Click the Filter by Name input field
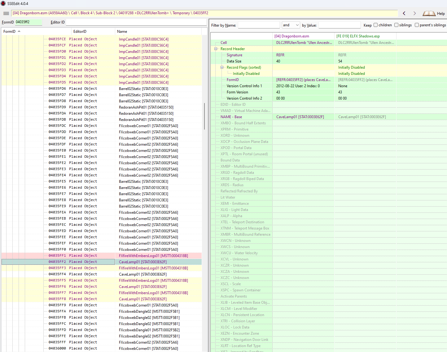The image size is (447, 352). (x=259, y=25)
